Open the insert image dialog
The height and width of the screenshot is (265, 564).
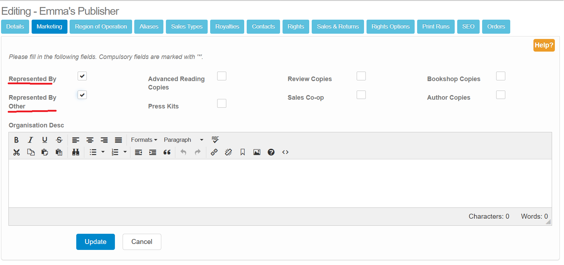click(257, 152)
